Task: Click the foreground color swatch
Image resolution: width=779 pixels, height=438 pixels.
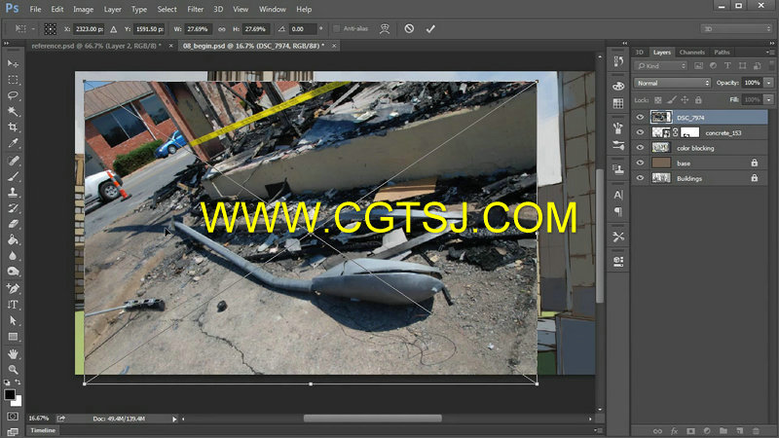Action: tap(10, 395)
